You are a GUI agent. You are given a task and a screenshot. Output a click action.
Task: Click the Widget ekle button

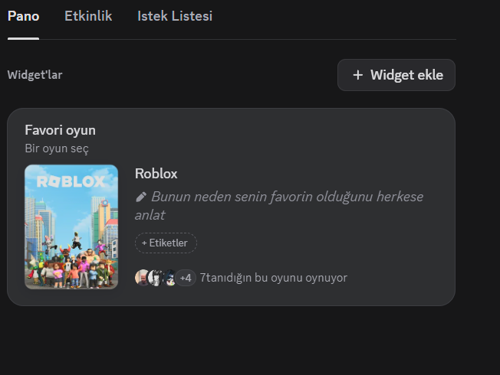point(396,75)
